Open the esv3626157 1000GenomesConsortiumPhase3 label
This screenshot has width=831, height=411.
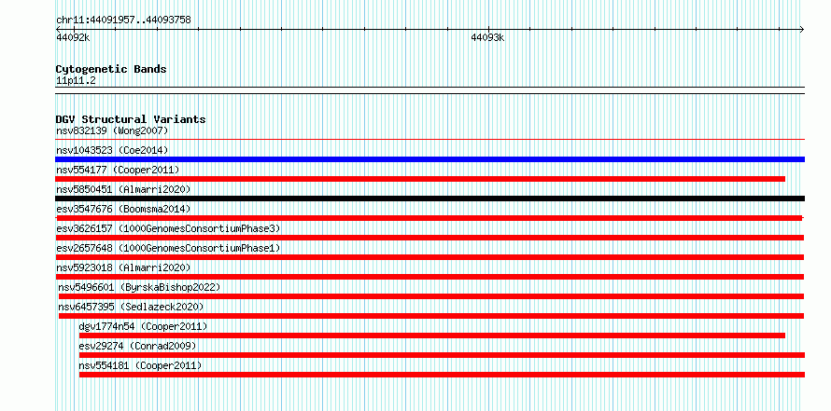pos(168,228)
